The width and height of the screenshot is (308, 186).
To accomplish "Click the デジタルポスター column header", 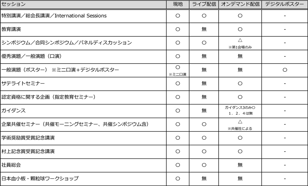I will click(x=285, y=4).
